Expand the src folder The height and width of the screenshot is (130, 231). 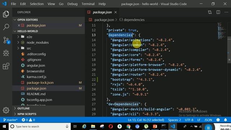(x=18, y=48)
